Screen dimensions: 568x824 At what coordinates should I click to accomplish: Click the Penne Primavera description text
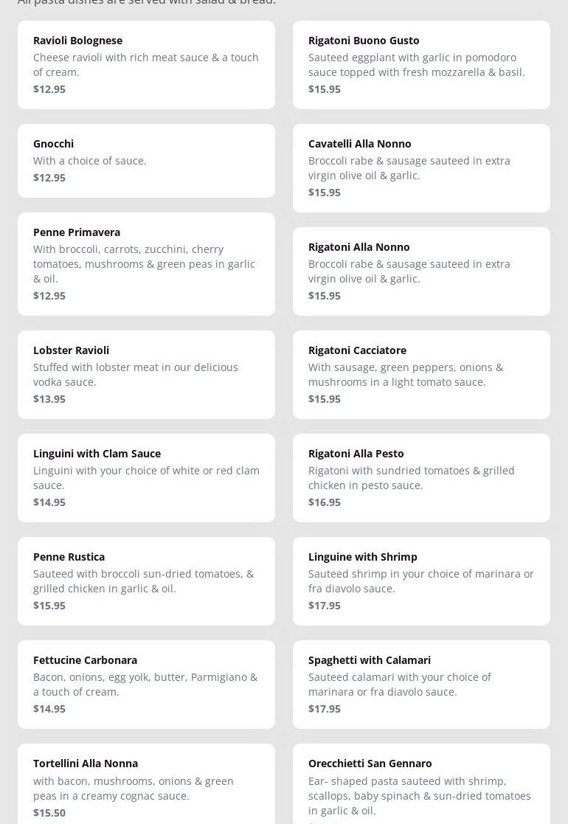(x=144, y=264)
